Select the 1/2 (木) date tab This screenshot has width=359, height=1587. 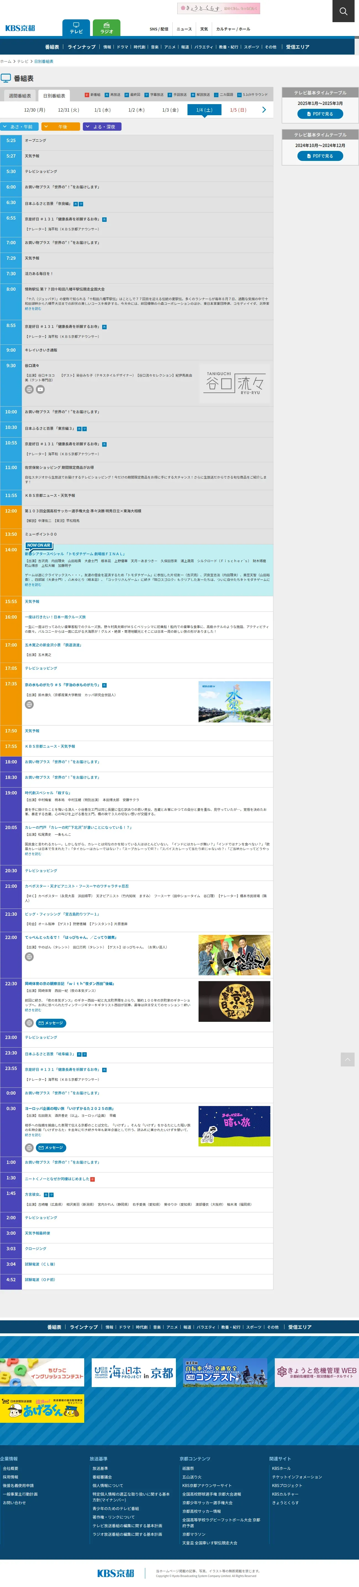coord(136,110)
